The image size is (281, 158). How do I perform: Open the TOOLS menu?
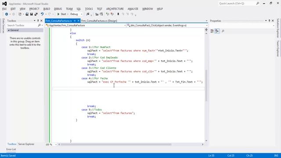pyautogui.click(x=89, y=9)
